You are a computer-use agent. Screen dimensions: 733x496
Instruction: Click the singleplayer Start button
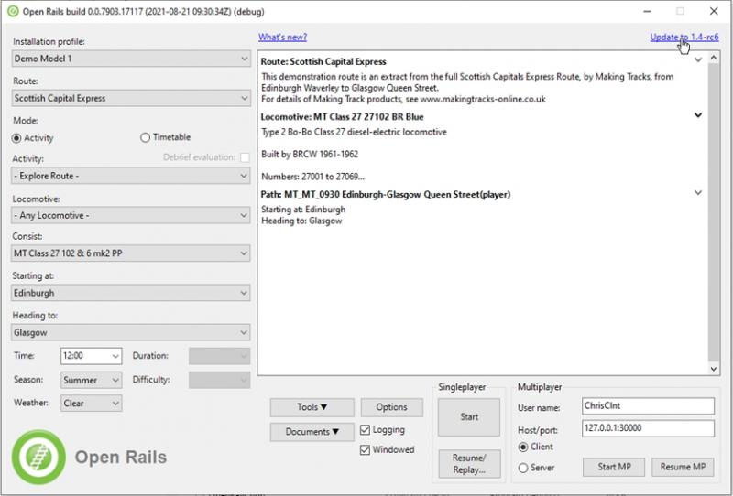pyautogui.click(x=469, y=417)
